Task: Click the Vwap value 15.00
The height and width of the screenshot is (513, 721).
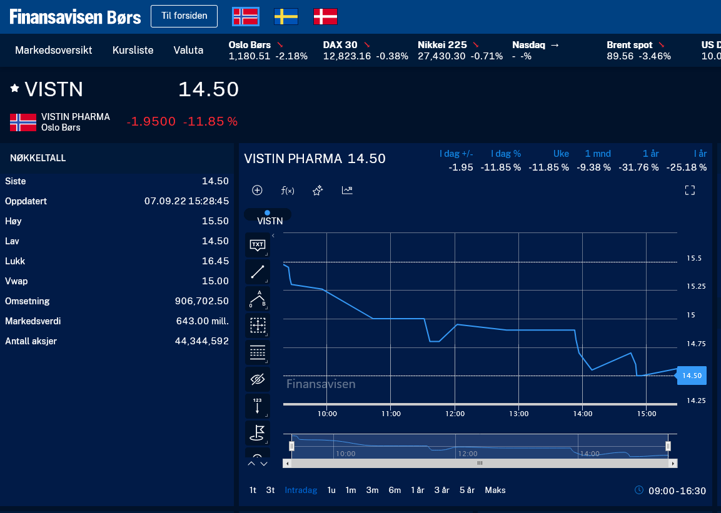Action: pyautogui.click(x=215, y=281)
